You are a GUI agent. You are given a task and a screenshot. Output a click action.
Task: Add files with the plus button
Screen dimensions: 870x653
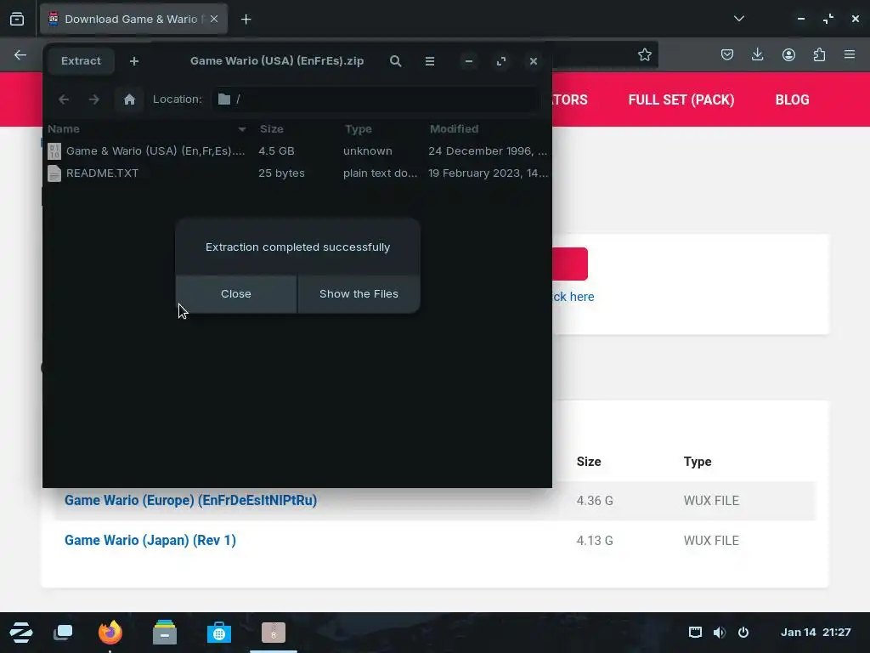pos(133,61)
